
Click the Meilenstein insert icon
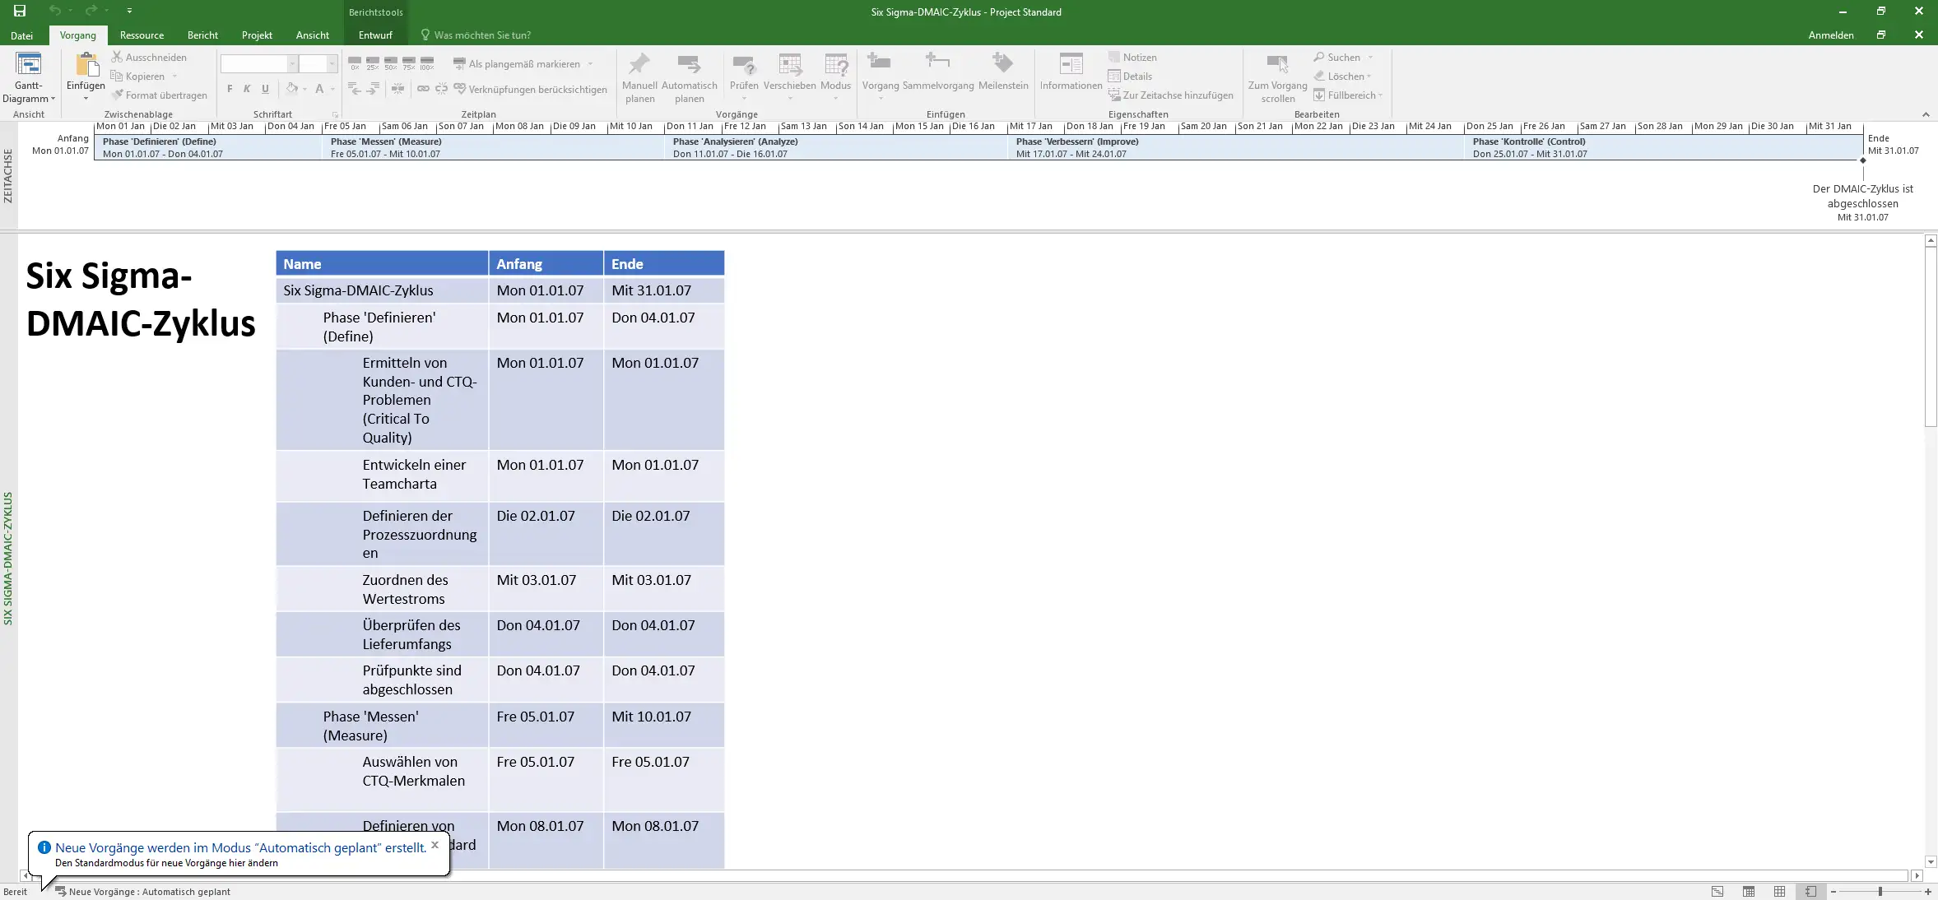point(1002,63)
